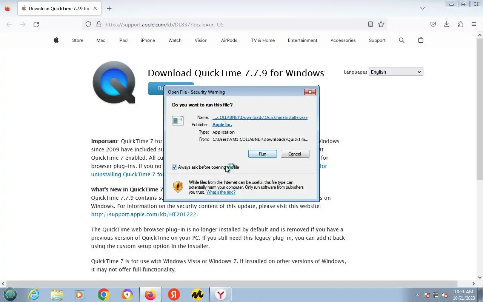
Task: Open the media player taskbar icon
Action: coord(80,294)
